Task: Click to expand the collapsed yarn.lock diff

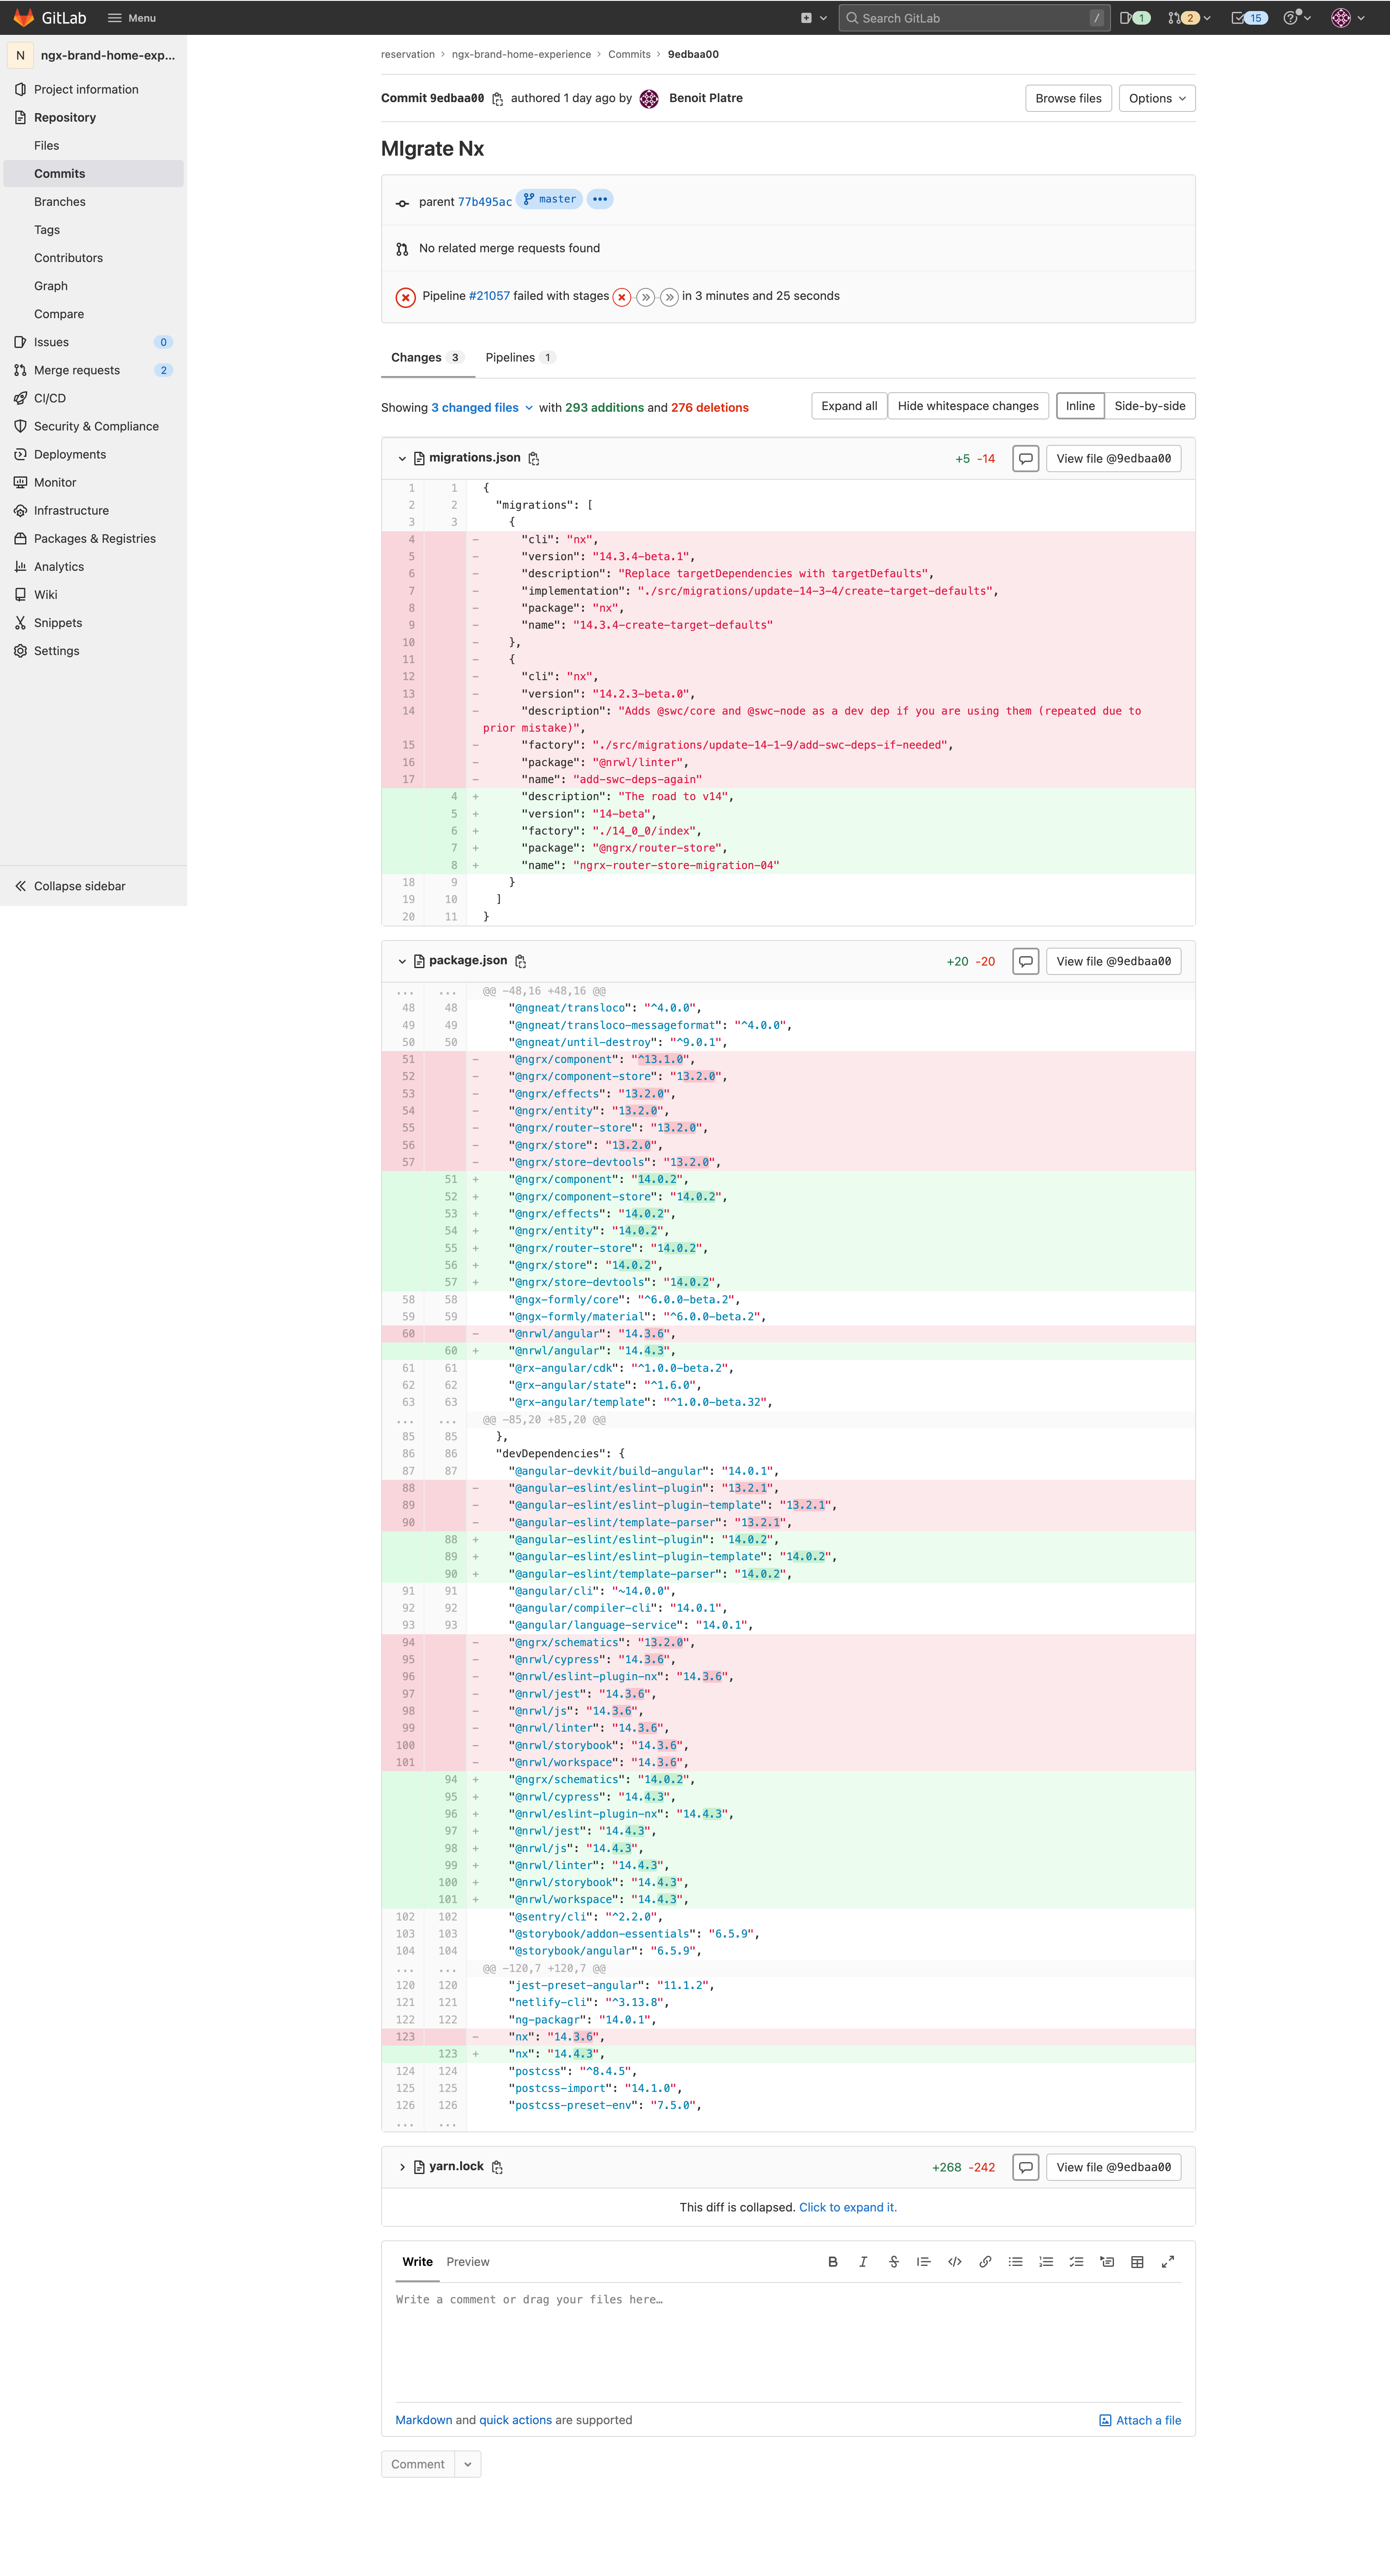Action: click(848, 2207)
